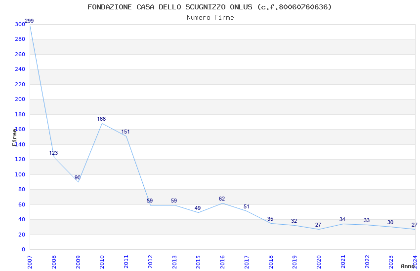Click the data label 33 for 2022
This screenshot has height=271, width=420.
367,221
